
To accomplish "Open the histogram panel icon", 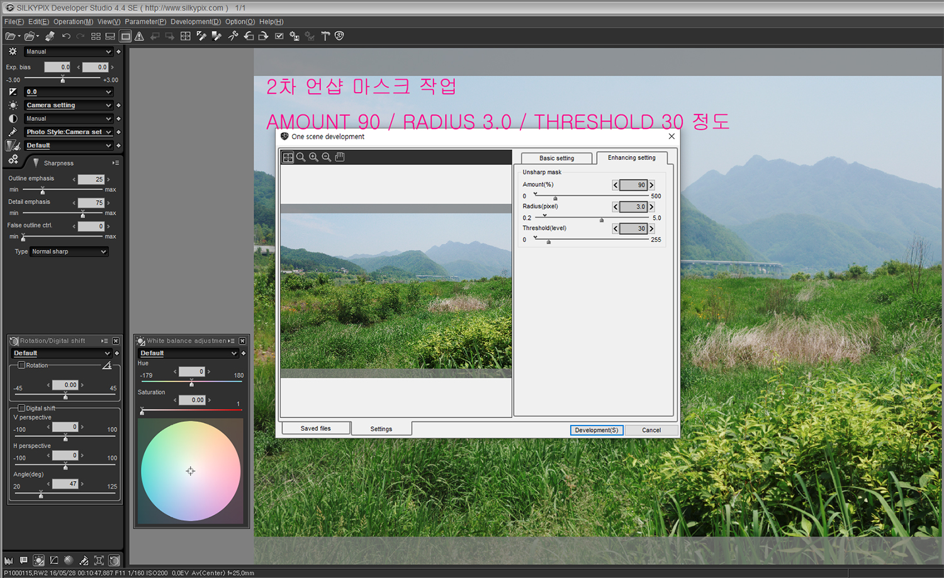I will click(x=9, y=560).
